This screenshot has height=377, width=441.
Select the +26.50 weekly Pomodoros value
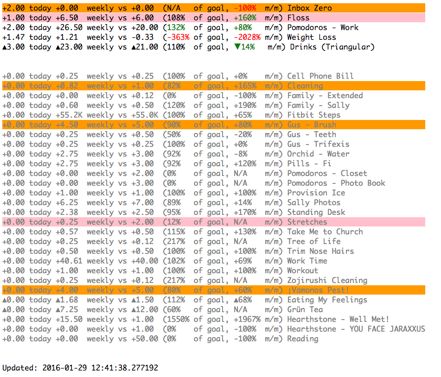pyautogui.click(x=69, y=27)
